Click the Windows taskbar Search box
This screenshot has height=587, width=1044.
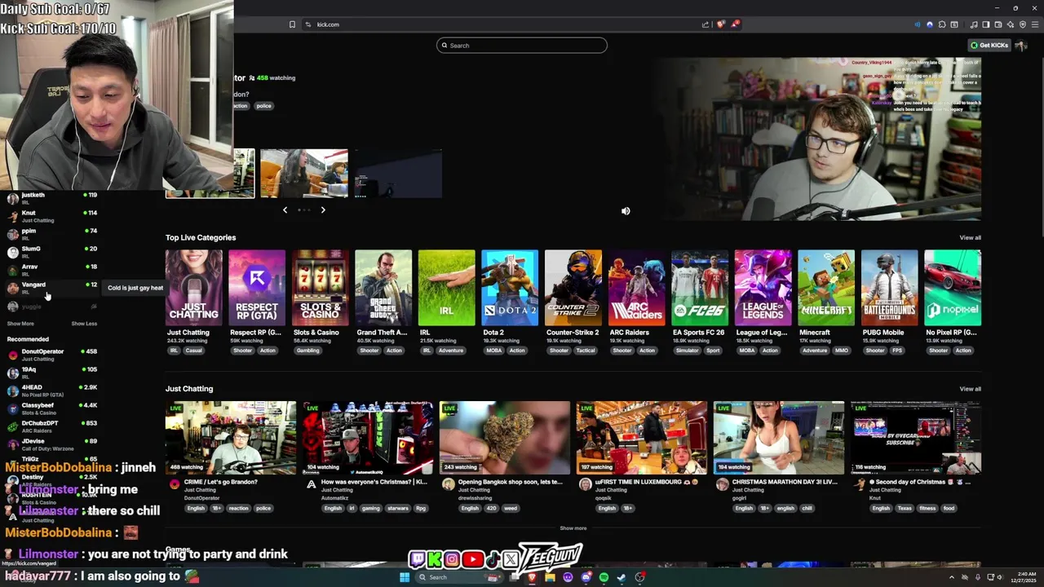click(x=459, y=577)
